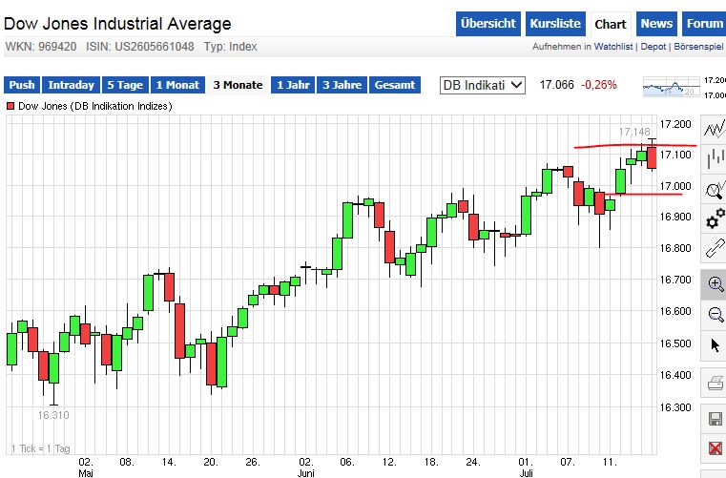
Task: Show the 1 Monat range
Action: 177,85
